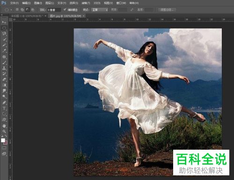
Task: Select the Elliptical Marquee tool
Action: tap(4, 28)
